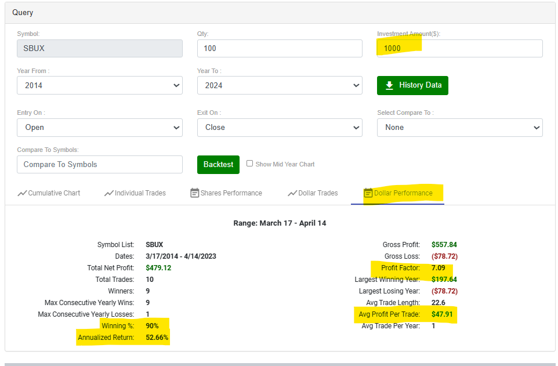Switch to the Cumulative Chart tab
Screen dimensions: 558x366
click(x=49, y=193)
